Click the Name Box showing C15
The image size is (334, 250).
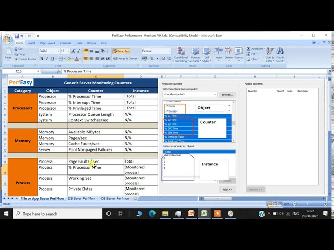[19, 71]
